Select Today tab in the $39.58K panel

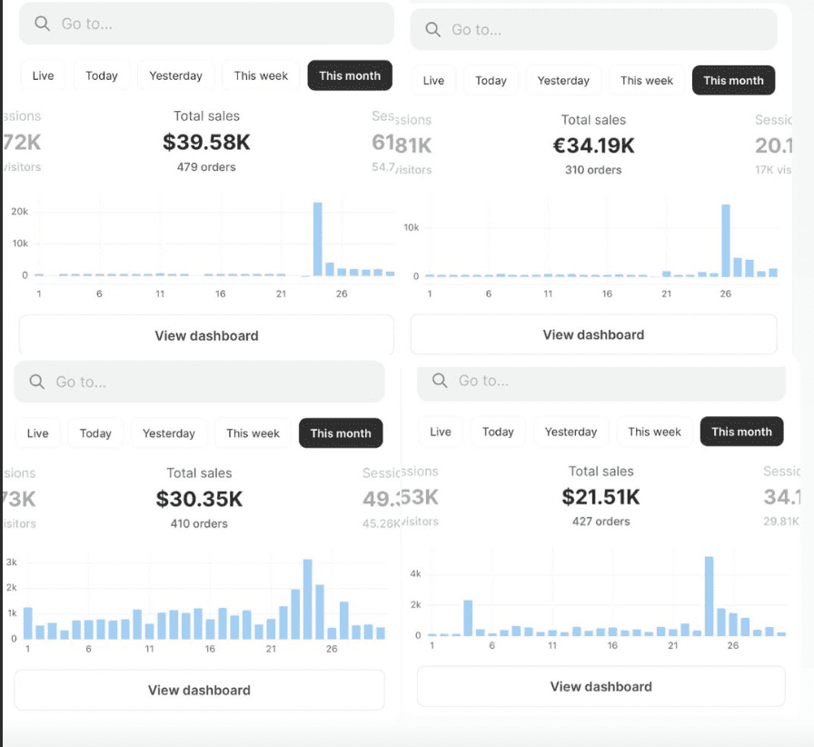tap(101, 75)
